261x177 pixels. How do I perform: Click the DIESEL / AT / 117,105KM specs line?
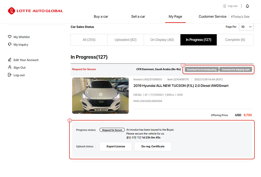click(x=158, y=95)
